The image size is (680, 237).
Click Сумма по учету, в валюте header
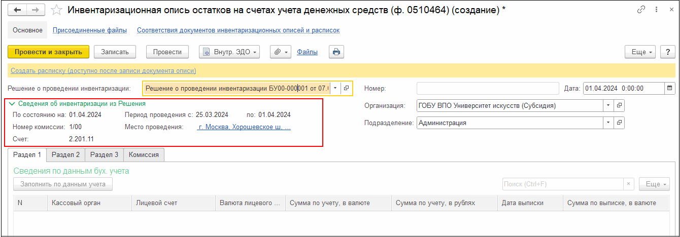pos(338,203)
